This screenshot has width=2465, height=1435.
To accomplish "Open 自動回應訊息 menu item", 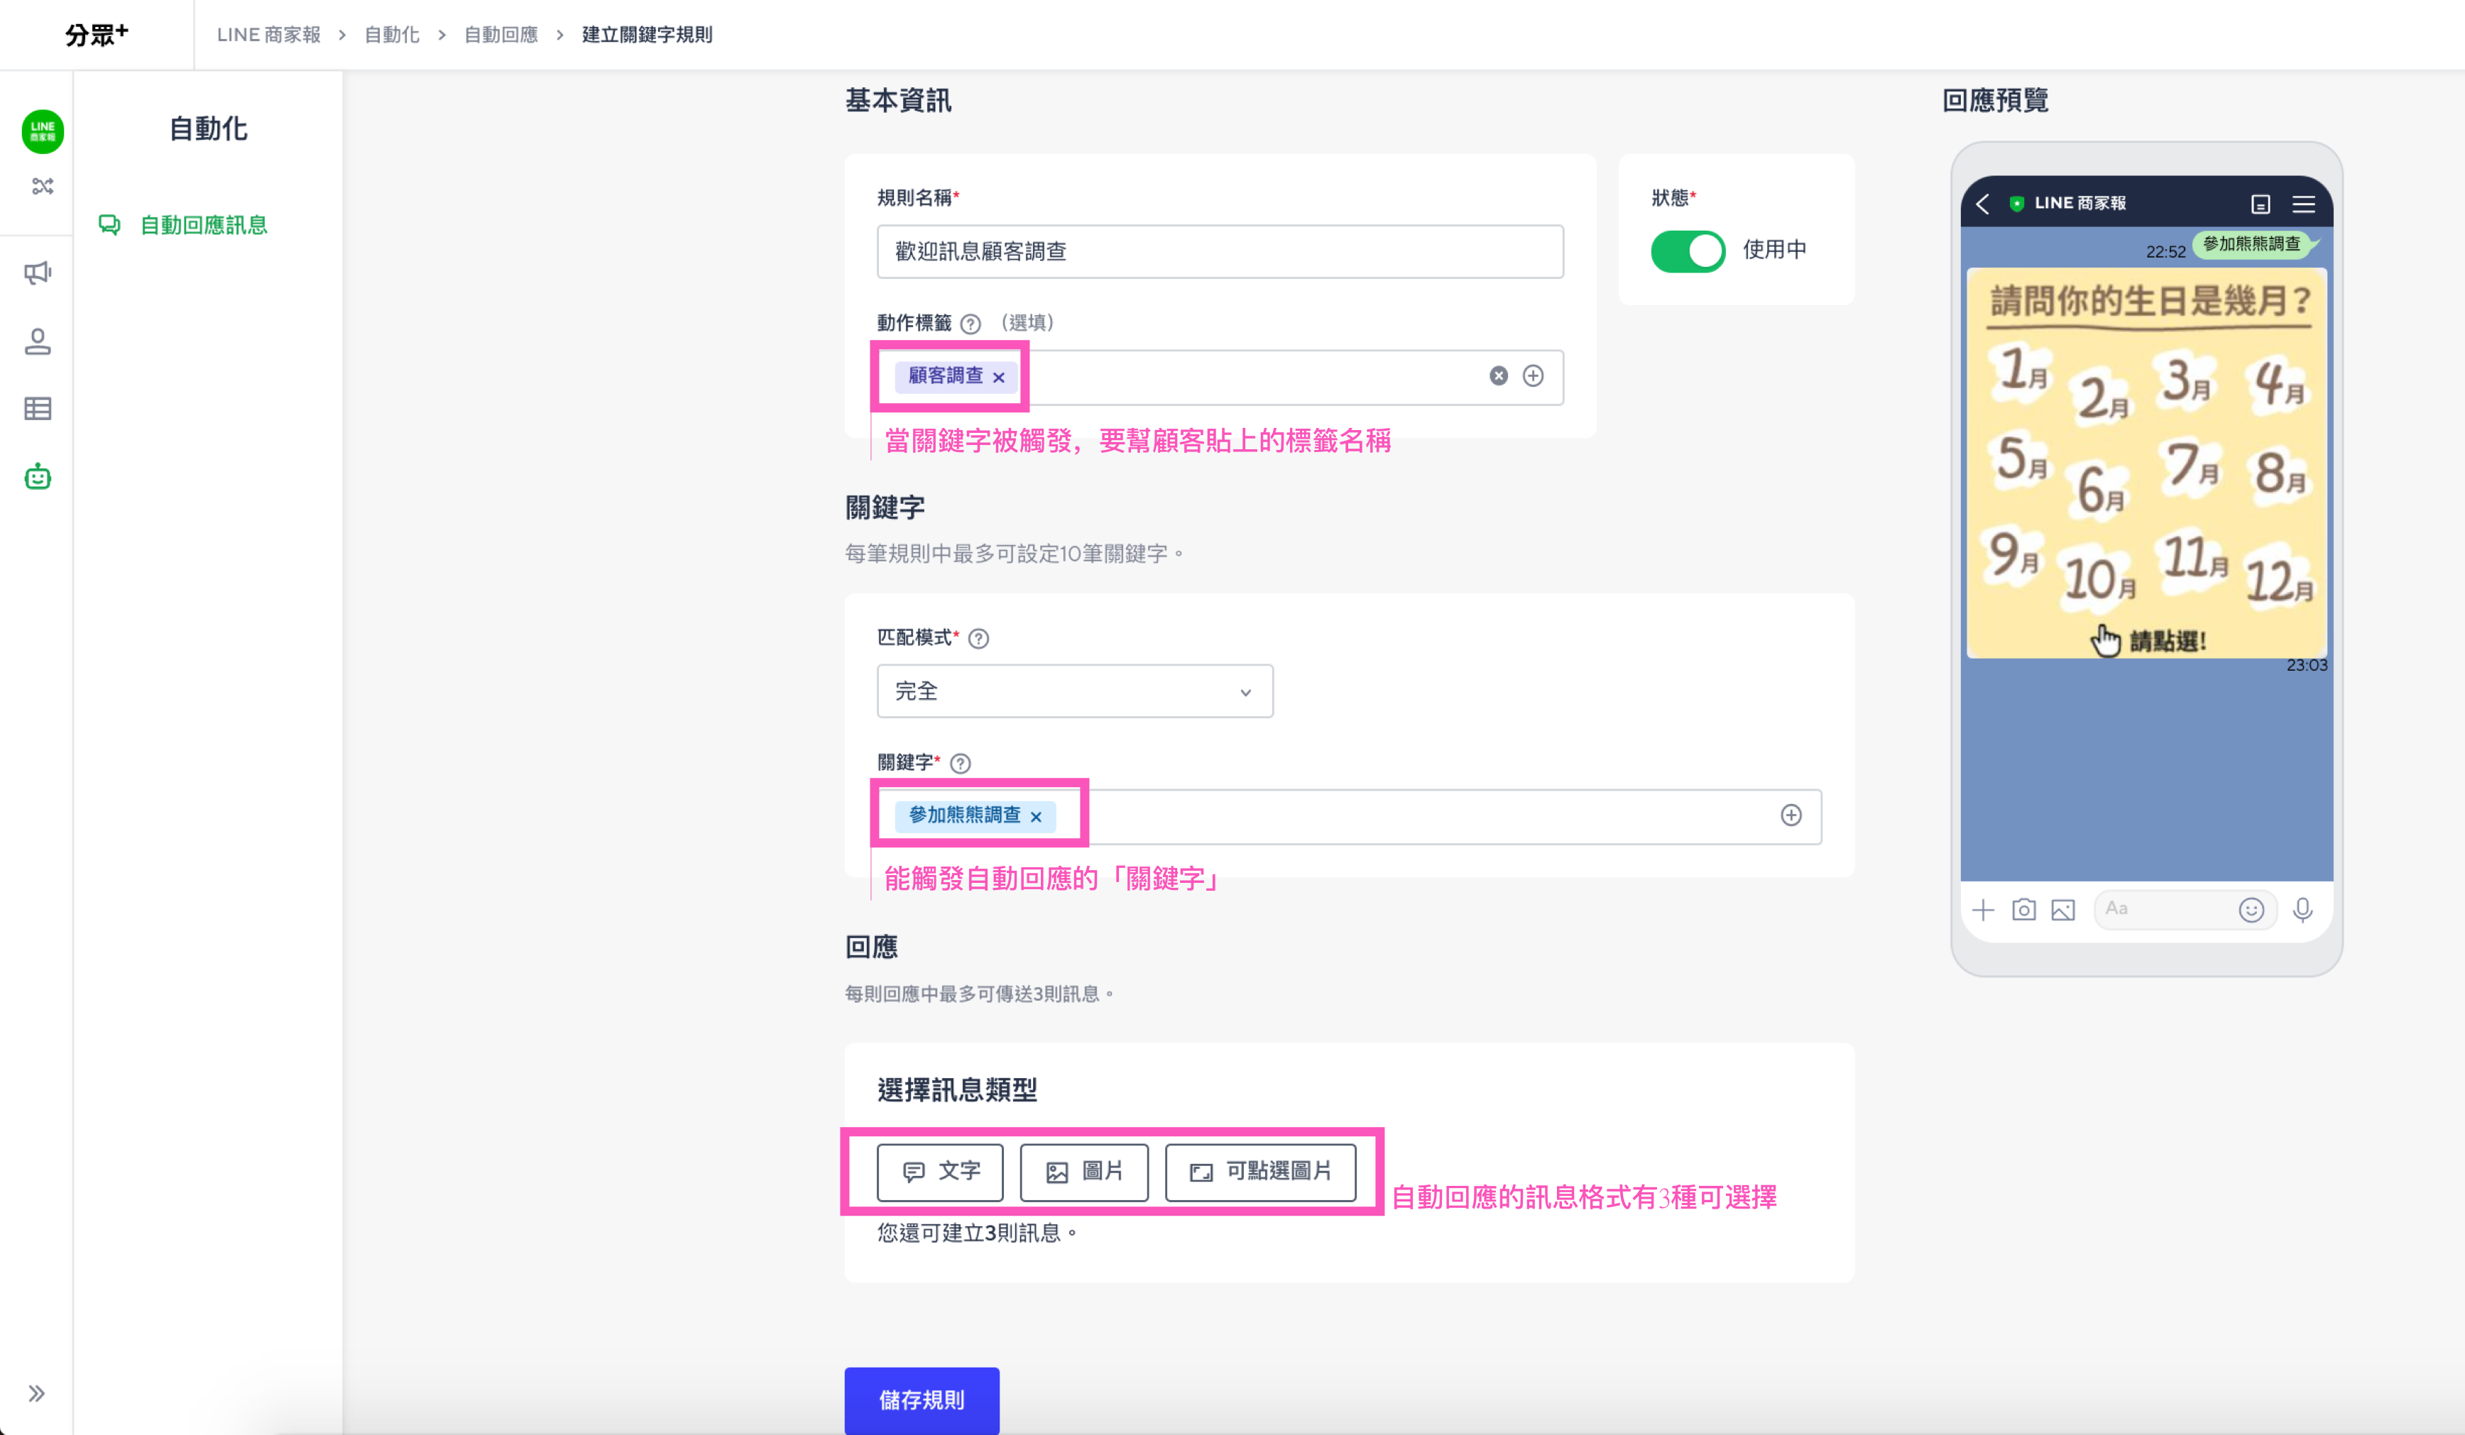I will [x=204, y=225].
